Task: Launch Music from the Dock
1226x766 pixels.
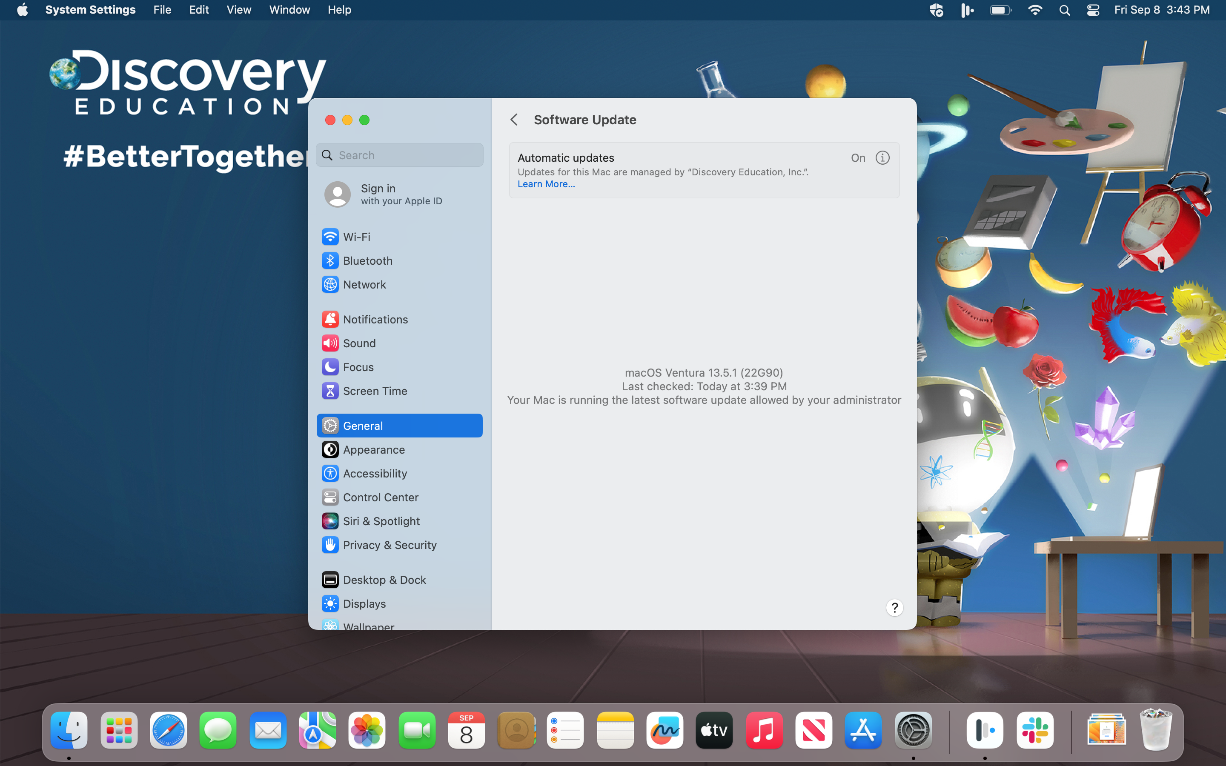Action: pos(765,730)
